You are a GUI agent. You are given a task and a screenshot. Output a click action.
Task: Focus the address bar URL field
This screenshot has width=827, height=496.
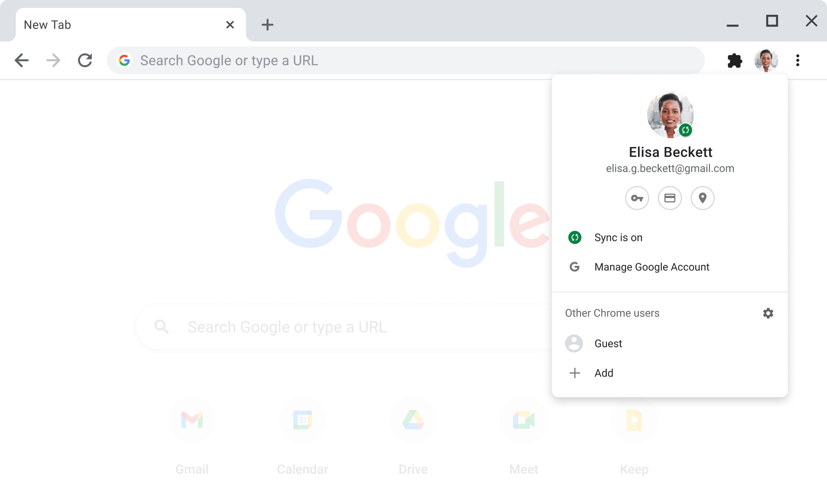[x=402, y=60]
